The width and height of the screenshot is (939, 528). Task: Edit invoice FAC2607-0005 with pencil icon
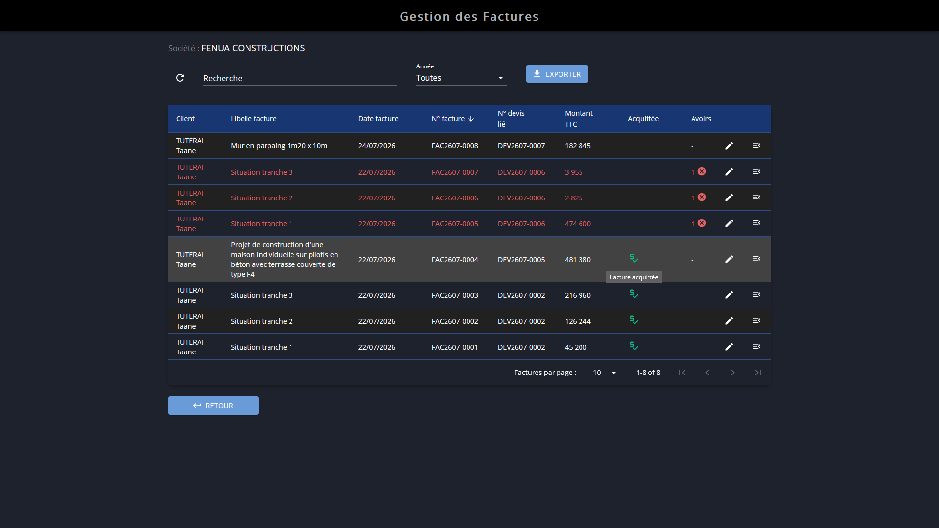[x=729, y=223]
